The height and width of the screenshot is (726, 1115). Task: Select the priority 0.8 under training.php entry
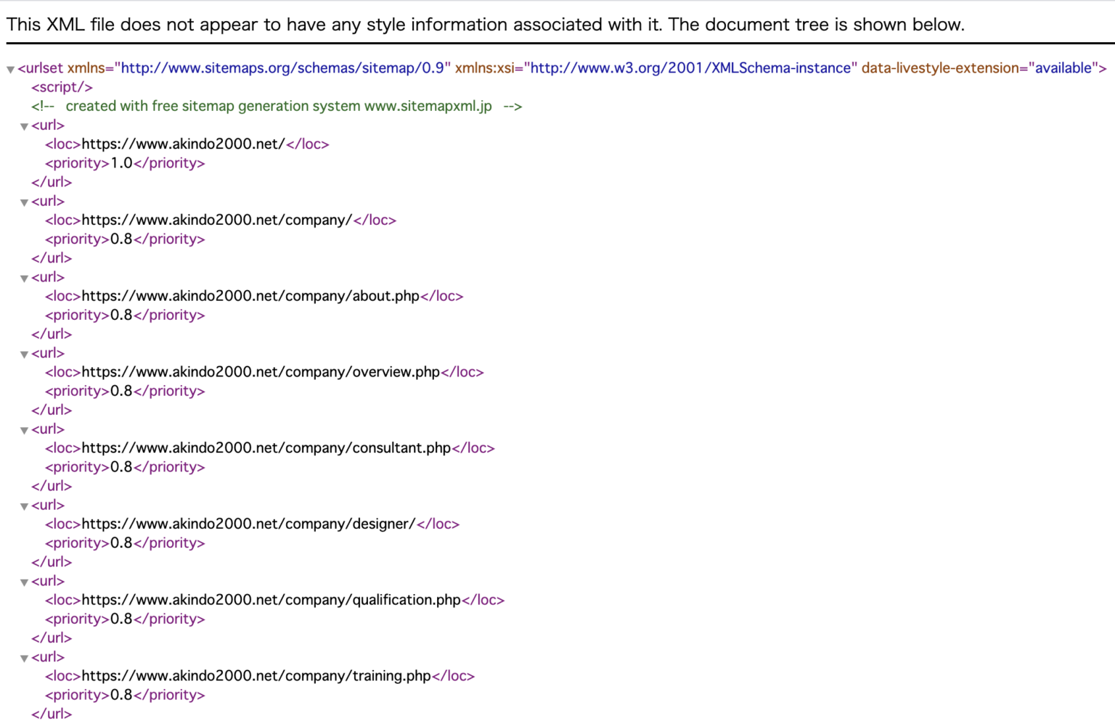tap(121, 694)
